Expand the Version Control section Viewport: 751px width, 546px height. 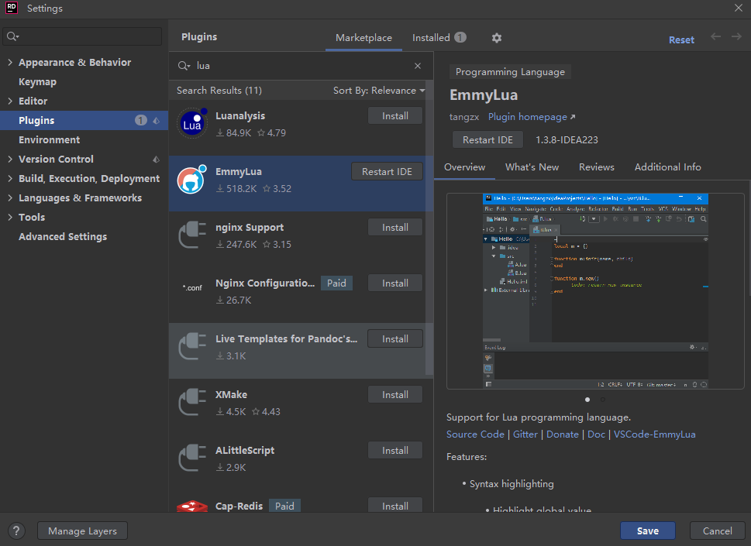click(10, 159)
